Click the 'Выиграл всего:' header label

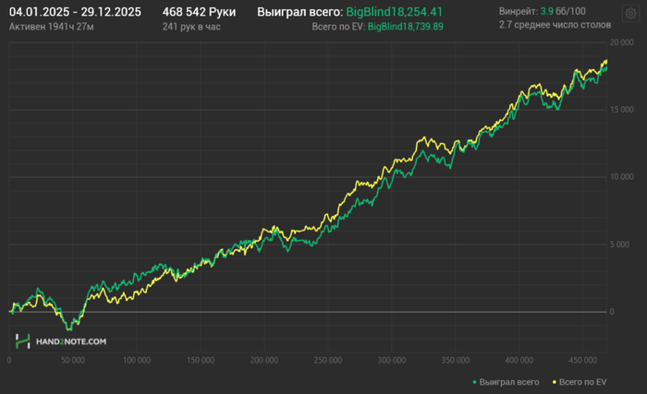[300, 12]
